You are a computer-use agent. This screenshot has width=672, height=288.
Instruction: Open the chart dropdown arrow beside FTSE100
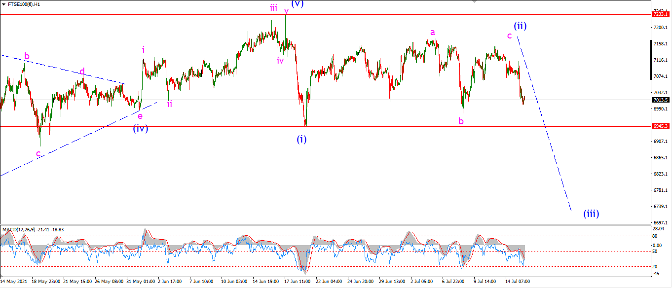[4, 4]
